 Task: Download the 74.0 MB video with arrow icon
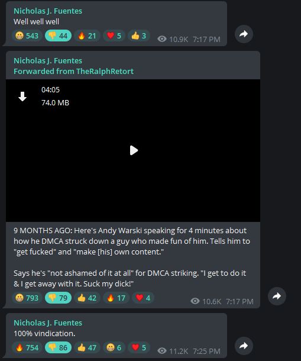coord(22,96)
